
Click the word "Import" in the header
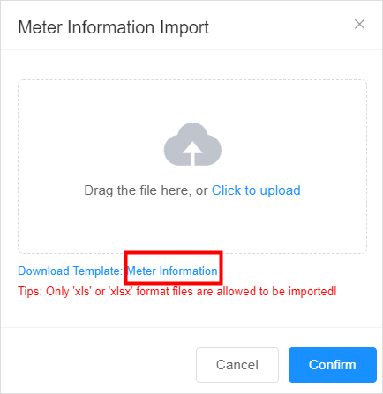[x=184, y=27]
